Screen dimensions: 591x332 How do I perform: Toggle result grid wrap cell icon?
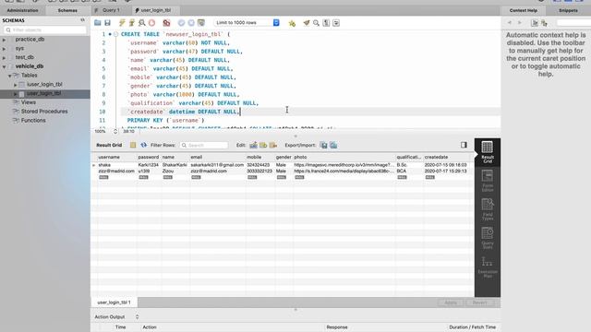coord(133,145)
